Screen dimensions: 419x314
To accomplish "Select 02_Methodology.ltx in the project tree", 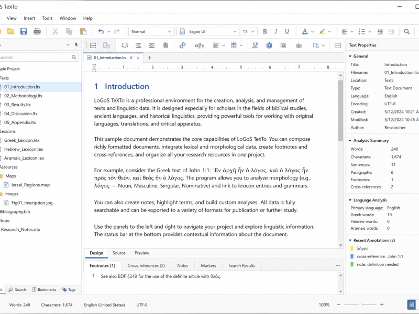I will pyautogui.click(x=23, y=96).
